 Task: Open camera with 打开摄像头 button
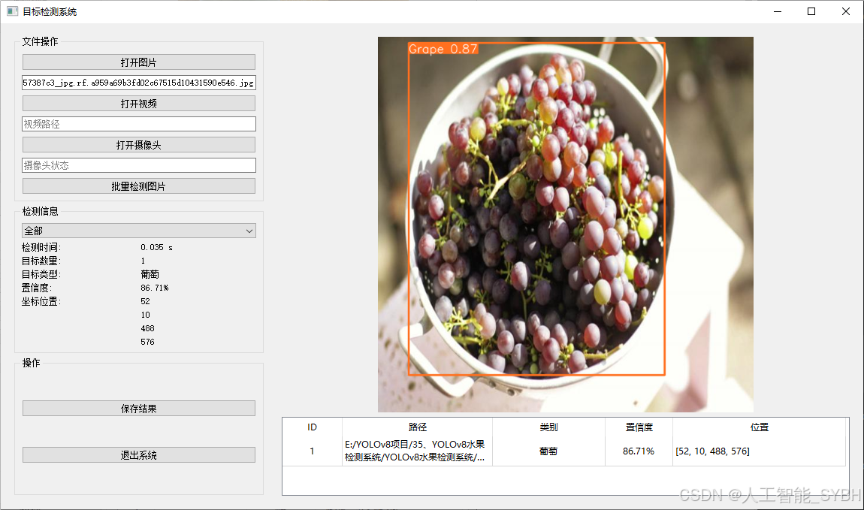[x=139, y=145]
